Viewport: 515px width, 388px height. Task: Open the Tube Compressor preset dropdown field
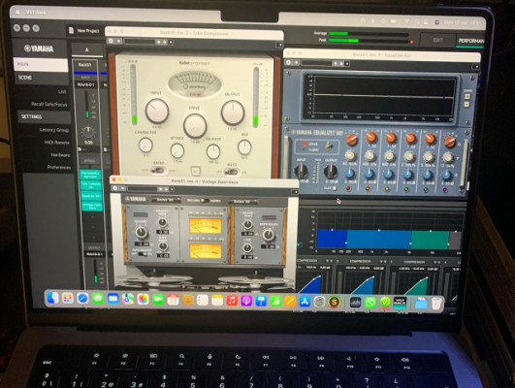(139, 42)
